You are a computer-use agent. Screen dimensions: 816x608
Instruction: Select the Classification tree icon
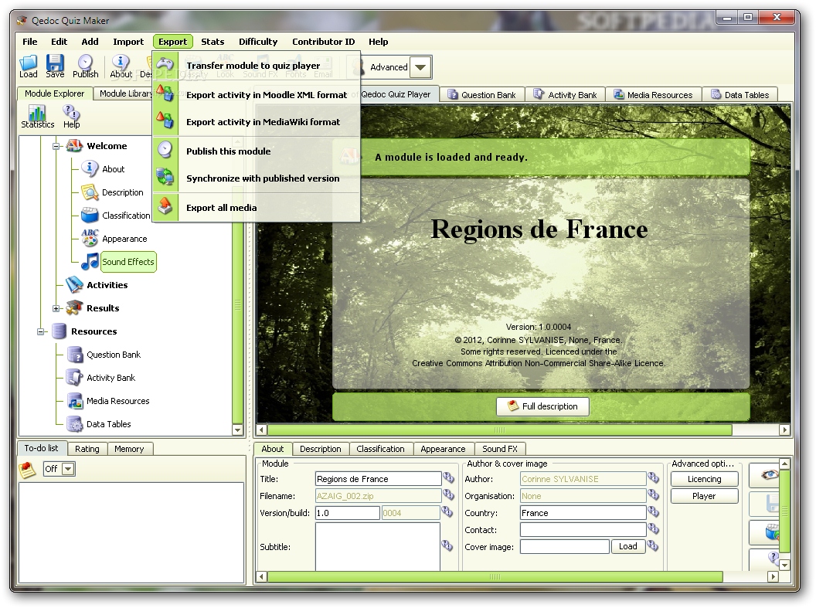coord(90,215)
